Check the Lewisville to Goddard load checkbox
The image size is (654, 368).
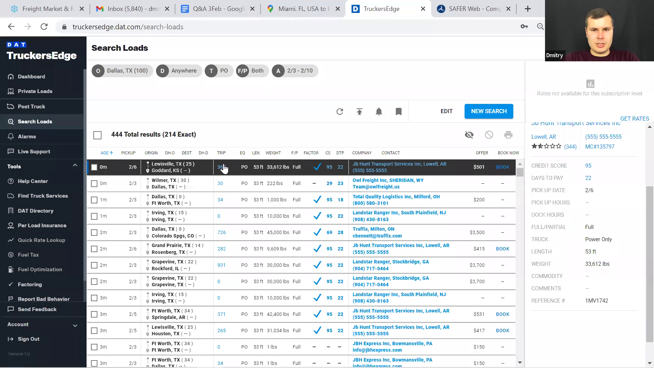pyautogui.click(x=94, y=167)
